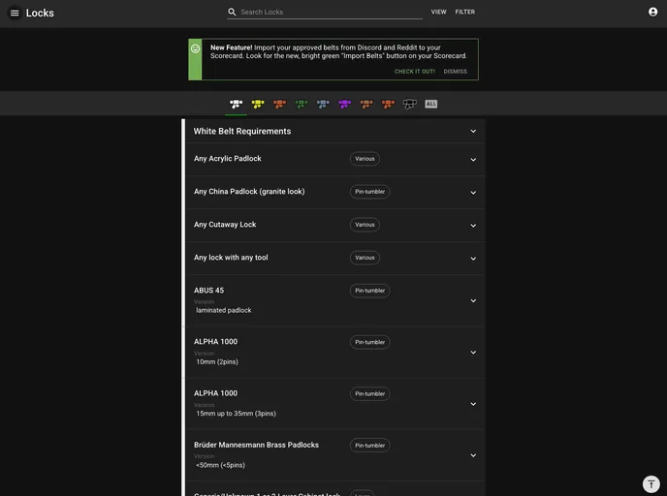The height and width of the screenshot is (496, 667).
Task: Open the hamburger navigation menu
Action: pos(15,13)
